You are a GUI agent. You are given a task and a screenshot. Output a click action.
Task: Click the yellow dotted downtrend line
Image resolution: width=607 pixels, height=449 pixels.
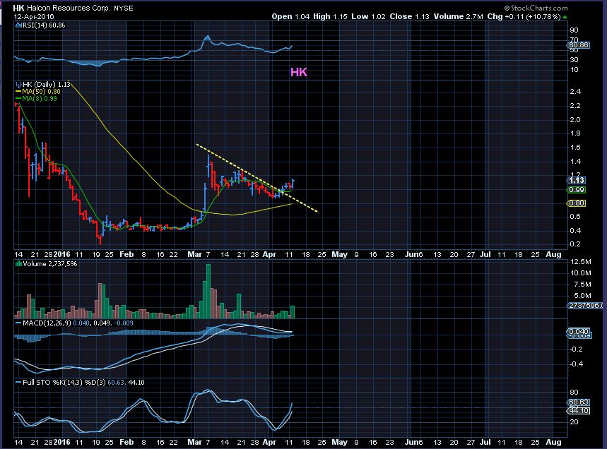(257, 178)
